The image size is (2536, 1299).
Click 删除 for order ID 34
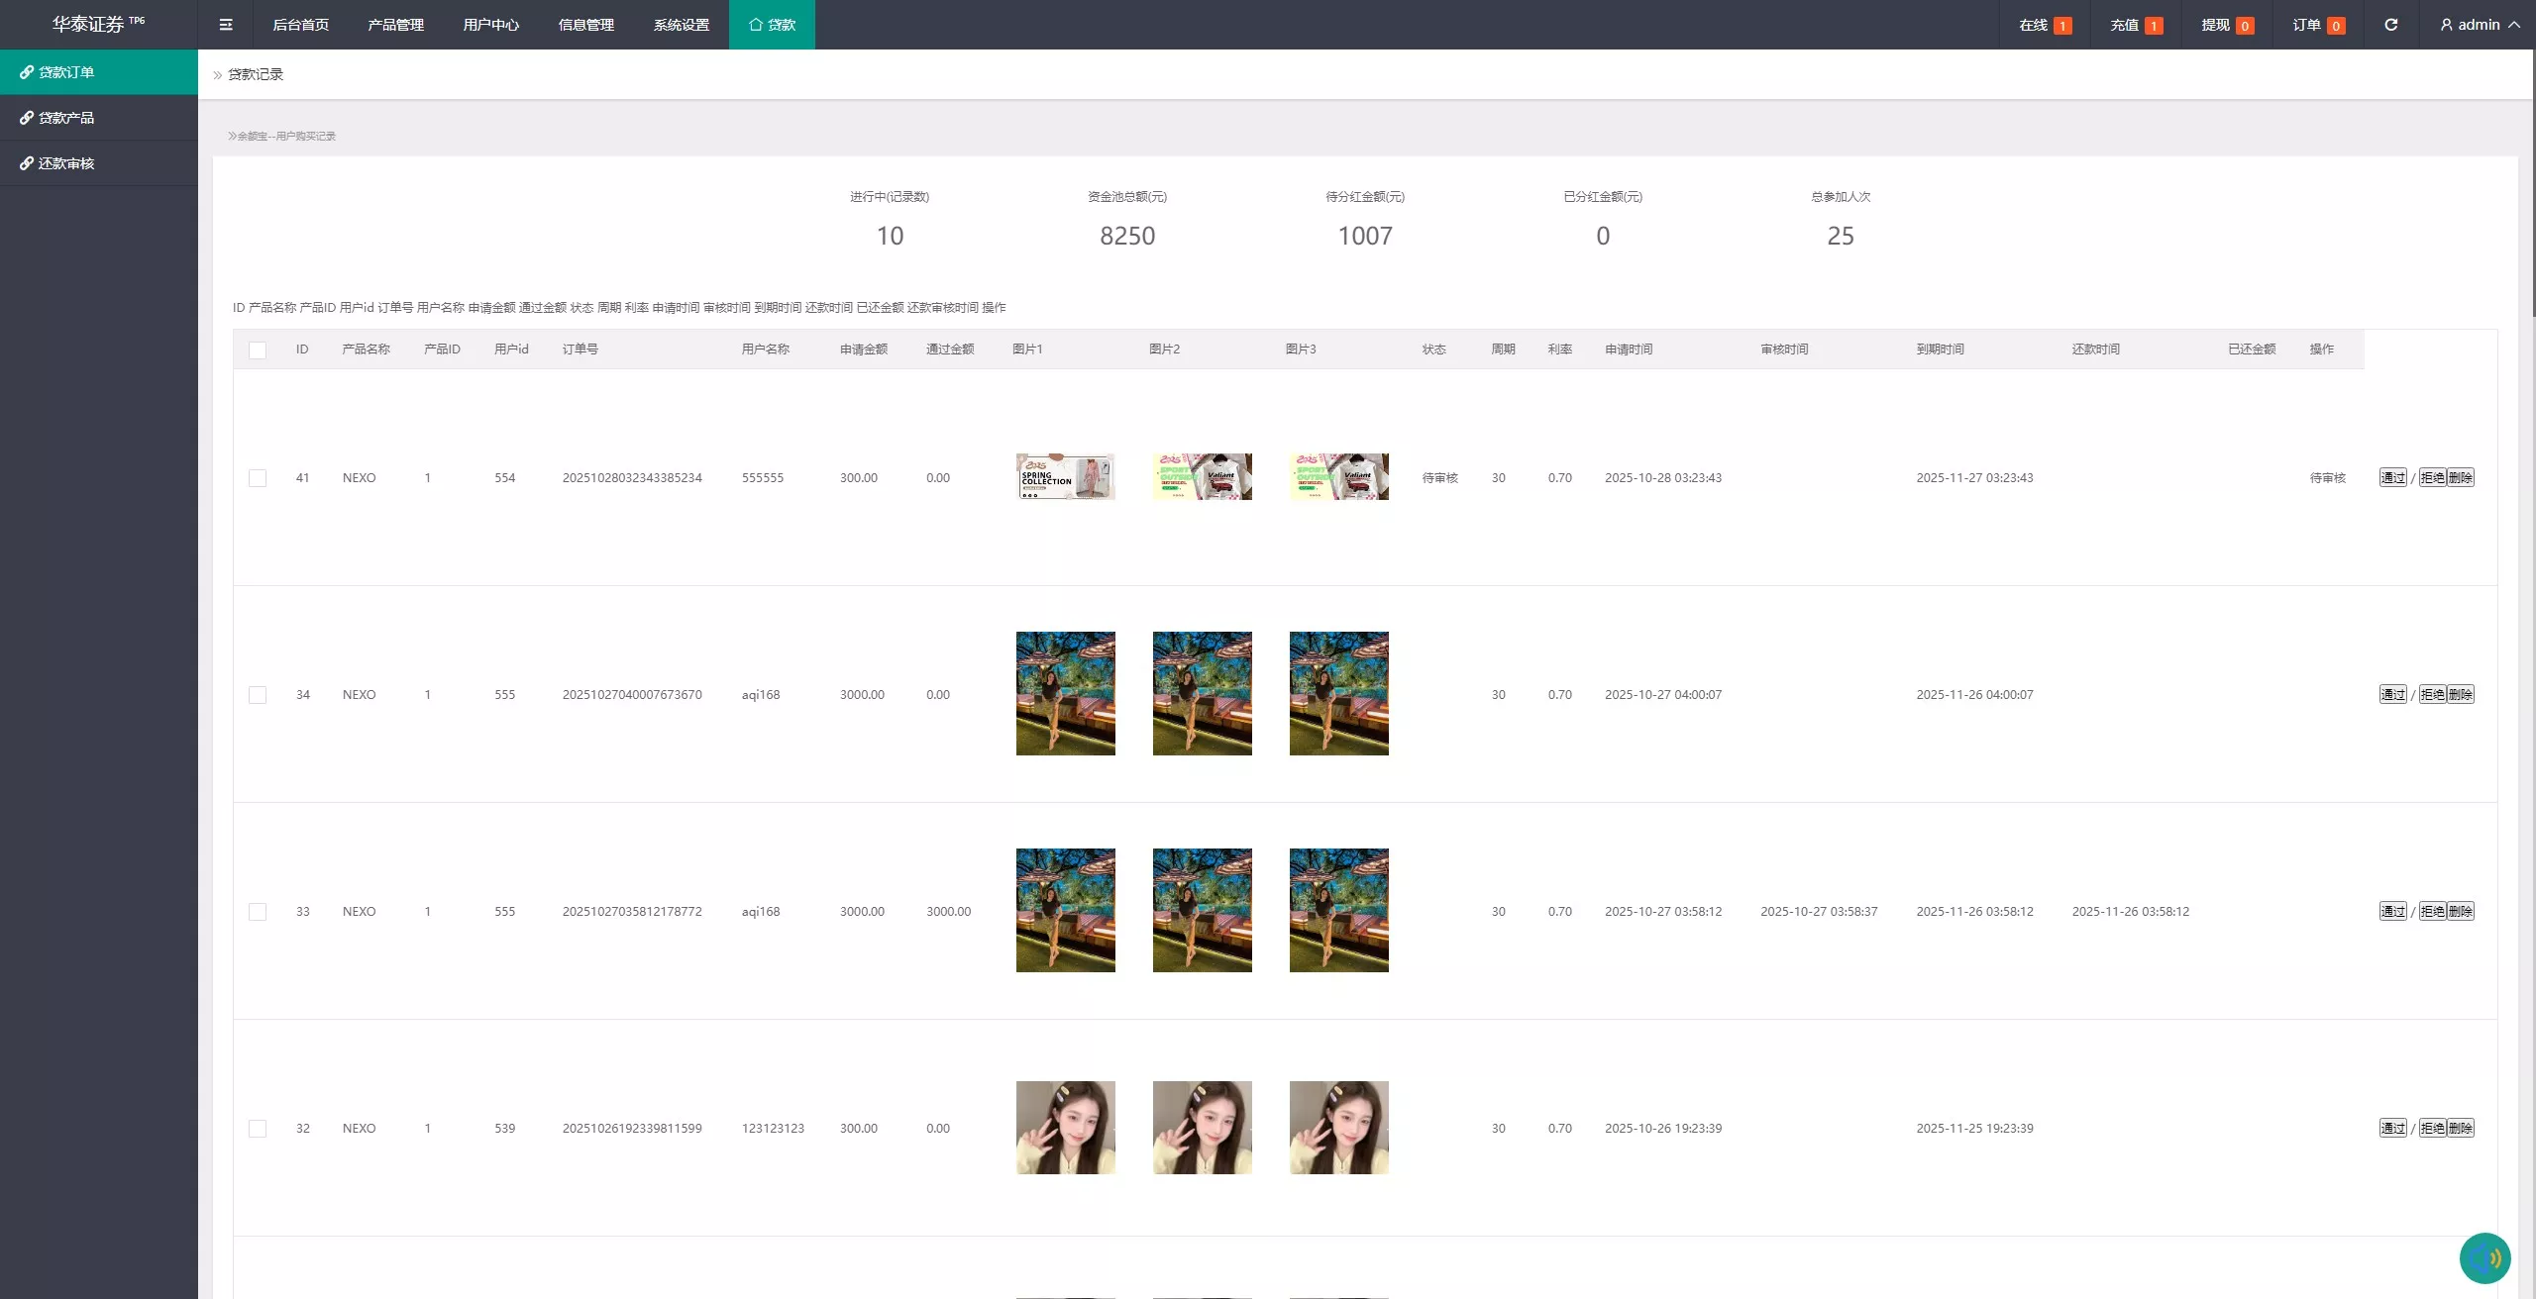pyautogui.click(x=2461, y=694)
